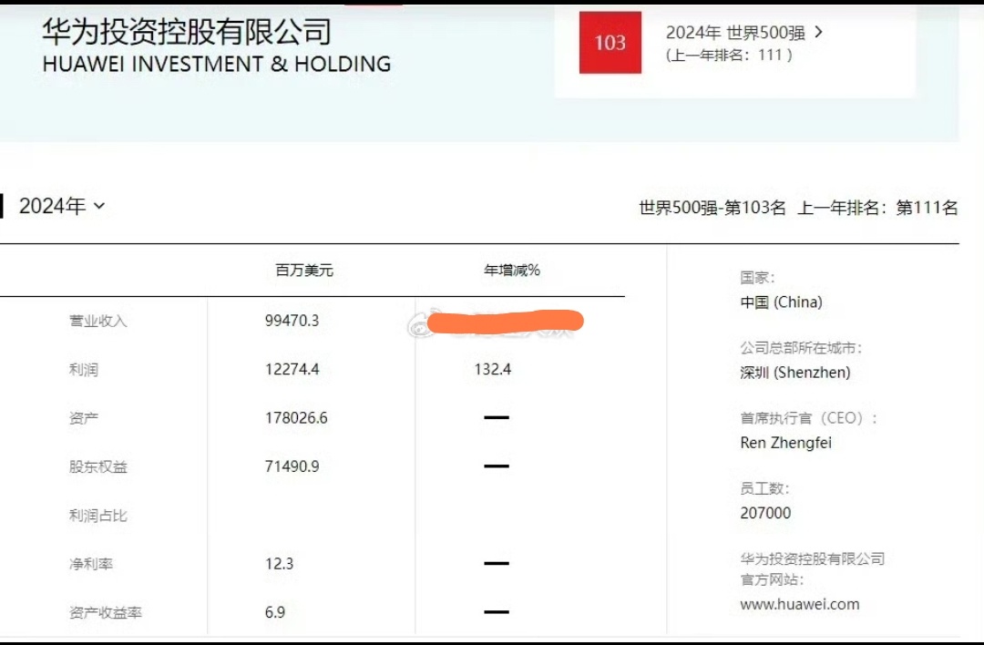Click CEO name Ren Zhengfei
This screenshot has height=645, width=984.
pyautogui.click(x=785, y=443)
